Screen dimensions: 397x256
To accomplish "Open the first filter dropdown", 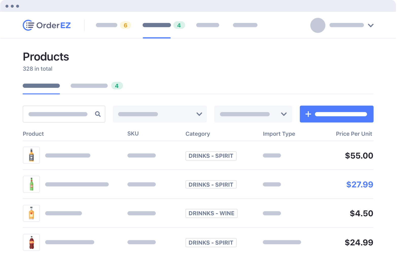I will pos(160,114).
